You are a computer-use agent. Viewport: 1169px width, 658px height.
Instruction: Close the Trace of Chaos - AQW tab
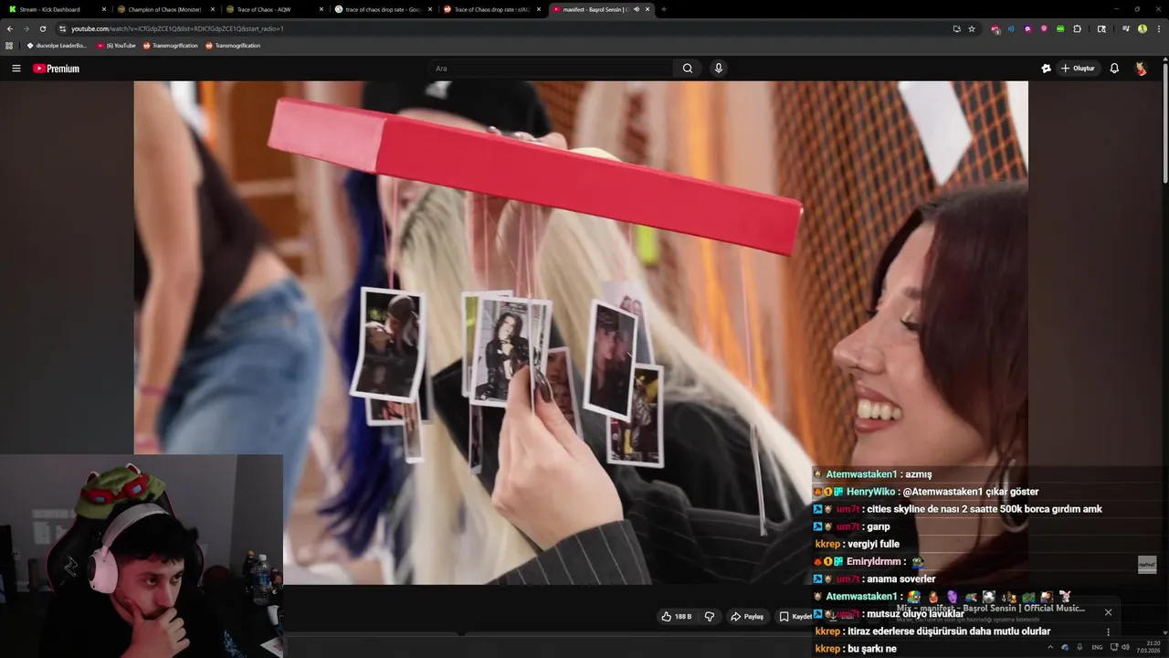(321, 9)
